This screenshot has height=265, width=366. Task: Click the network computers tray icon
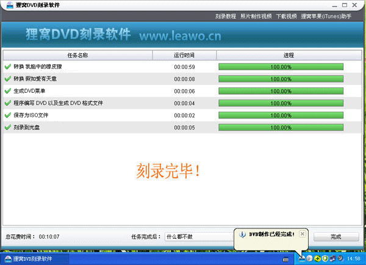pyautogui.click(x=332, y=258)
